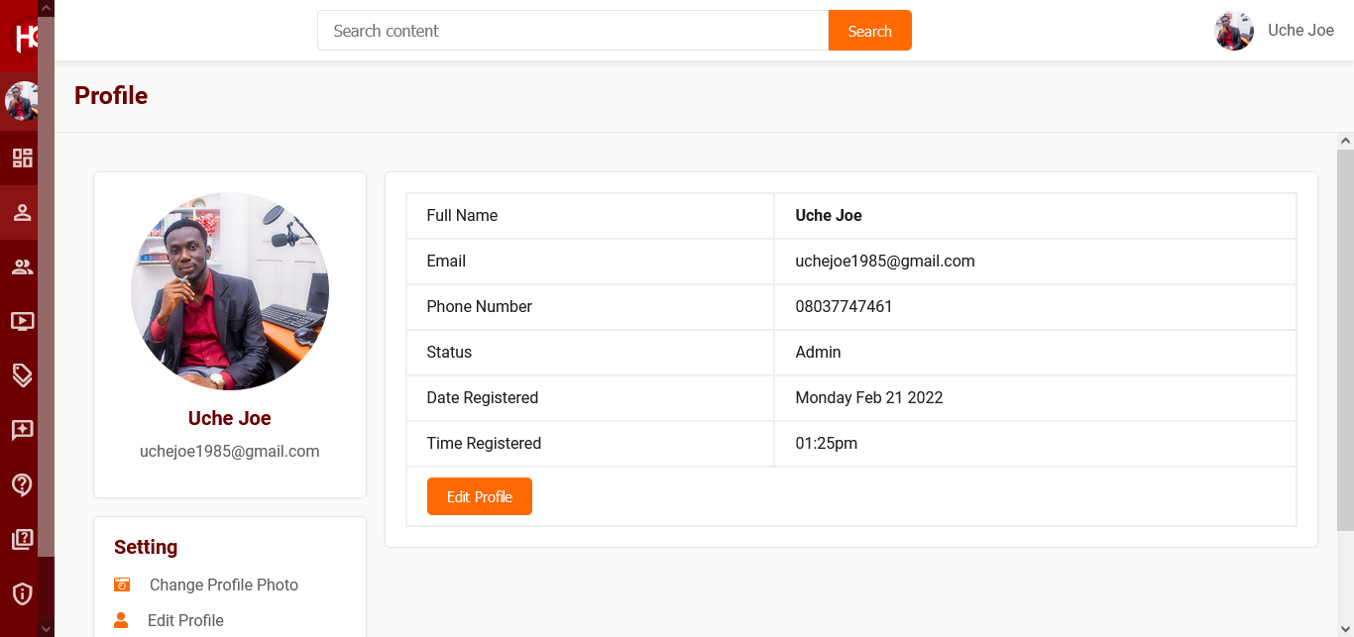This screenshot has width=1354, height=637.
Task: Click the shield info icon in sidebar
Action: 22,593
